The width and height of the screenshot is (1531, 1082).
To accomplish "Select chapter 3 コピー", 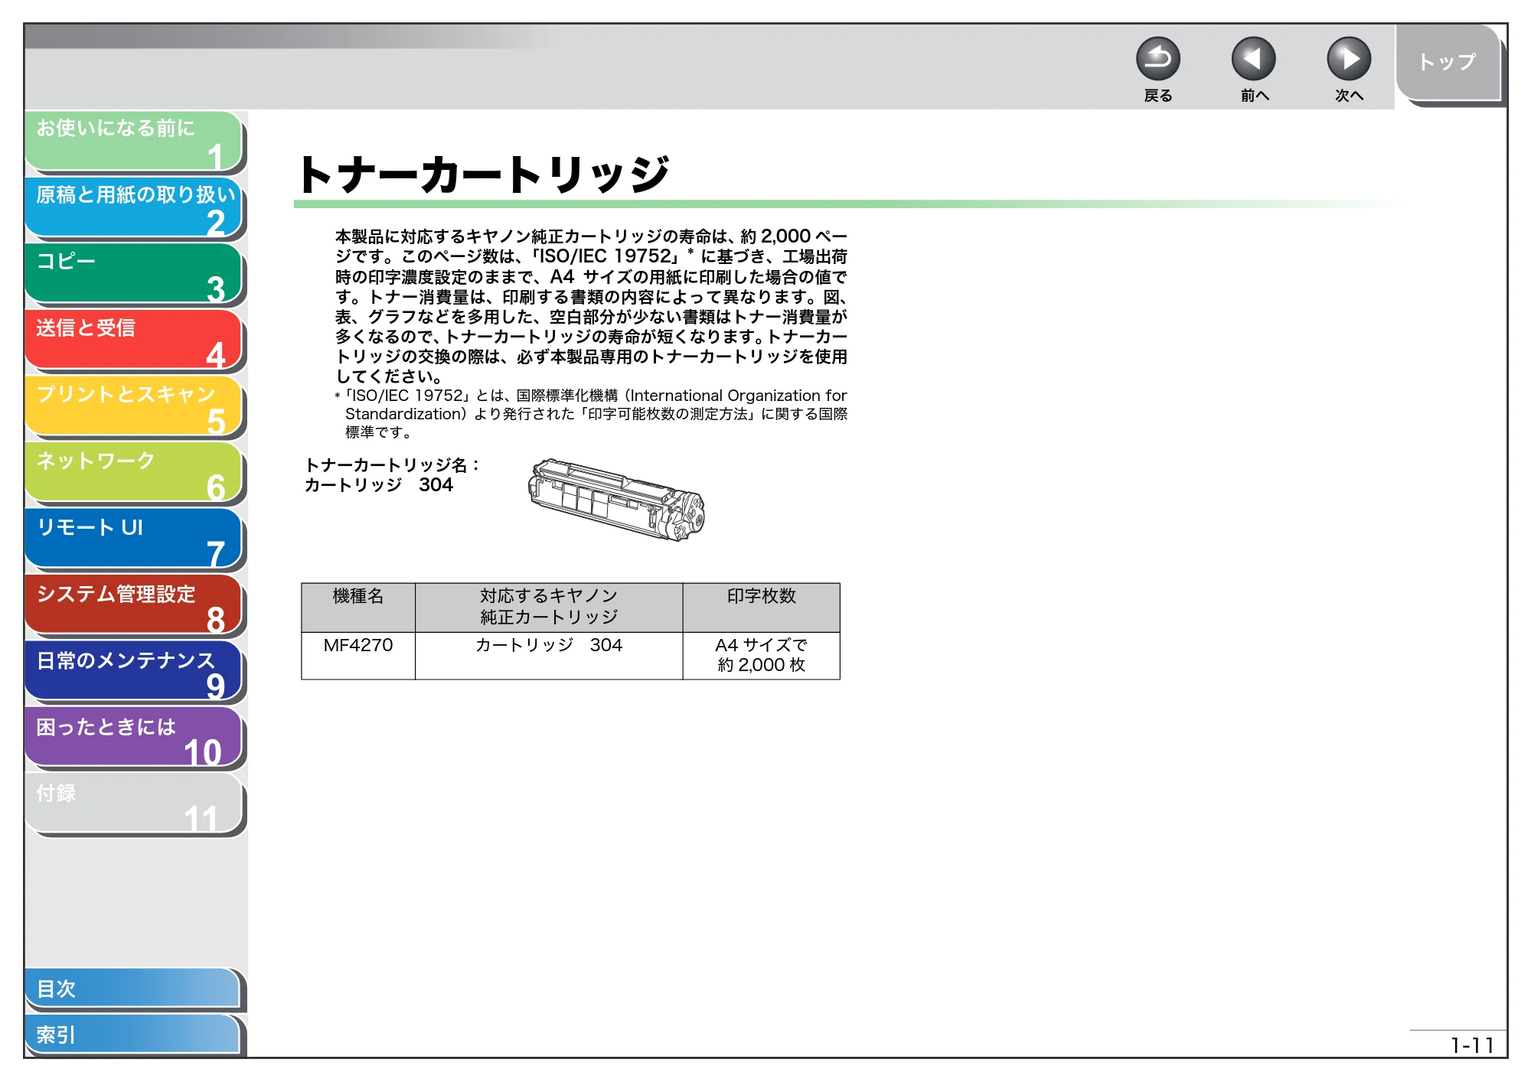I will [134, 274].
